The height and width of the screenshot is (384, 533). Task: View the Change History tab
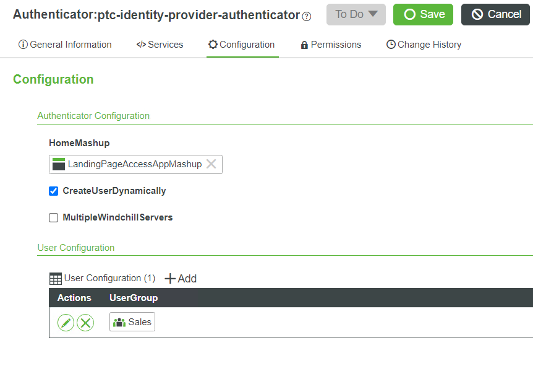[x=424, y=45]
